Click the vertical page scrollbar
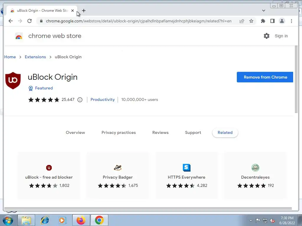This screenshot has height=226, width=302. click(296, 79)
